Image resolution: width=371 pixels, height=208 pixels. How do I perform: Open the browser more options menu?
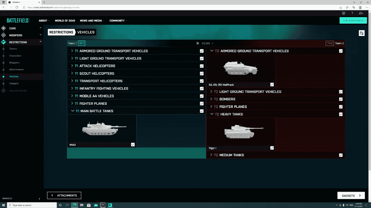click(367, 7)
